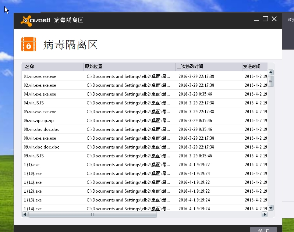Click the vertical scrollbar up arrow
Viewport: 294px width, 232px height.
pos(271,73)
